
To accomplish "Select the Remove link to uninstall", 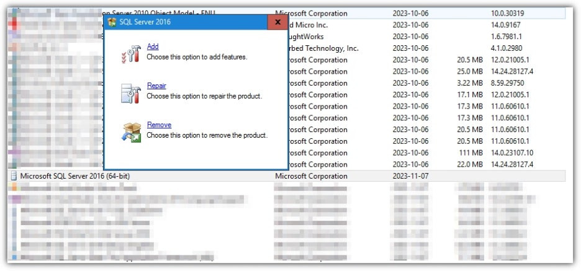I will 159,125.
